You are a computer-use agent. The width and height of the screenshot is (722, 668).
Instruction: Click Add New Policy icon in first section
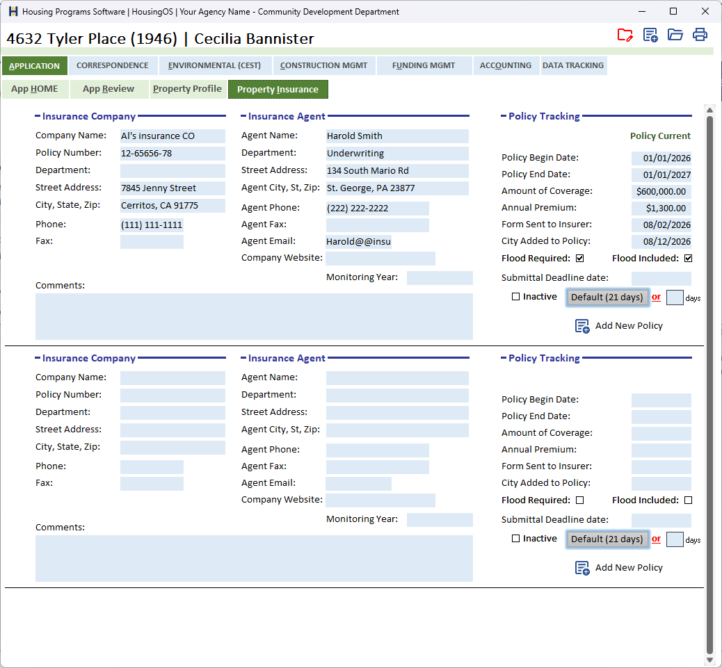point(582,326)
